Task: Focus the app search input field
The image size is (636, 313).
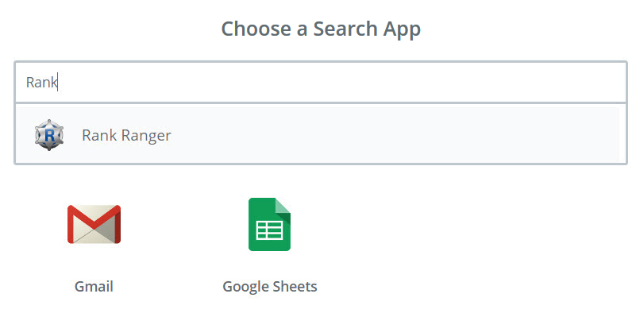Action: (321, 83)
